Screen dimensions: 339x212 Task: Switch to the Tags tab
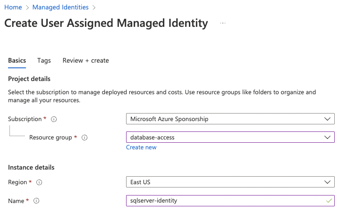point(44,61)
